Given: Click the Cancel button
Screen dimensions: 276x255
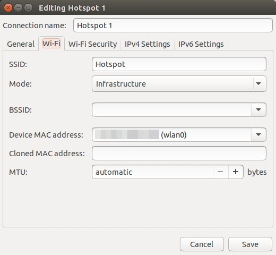Looking at the screenshot, I should (202, 244).
